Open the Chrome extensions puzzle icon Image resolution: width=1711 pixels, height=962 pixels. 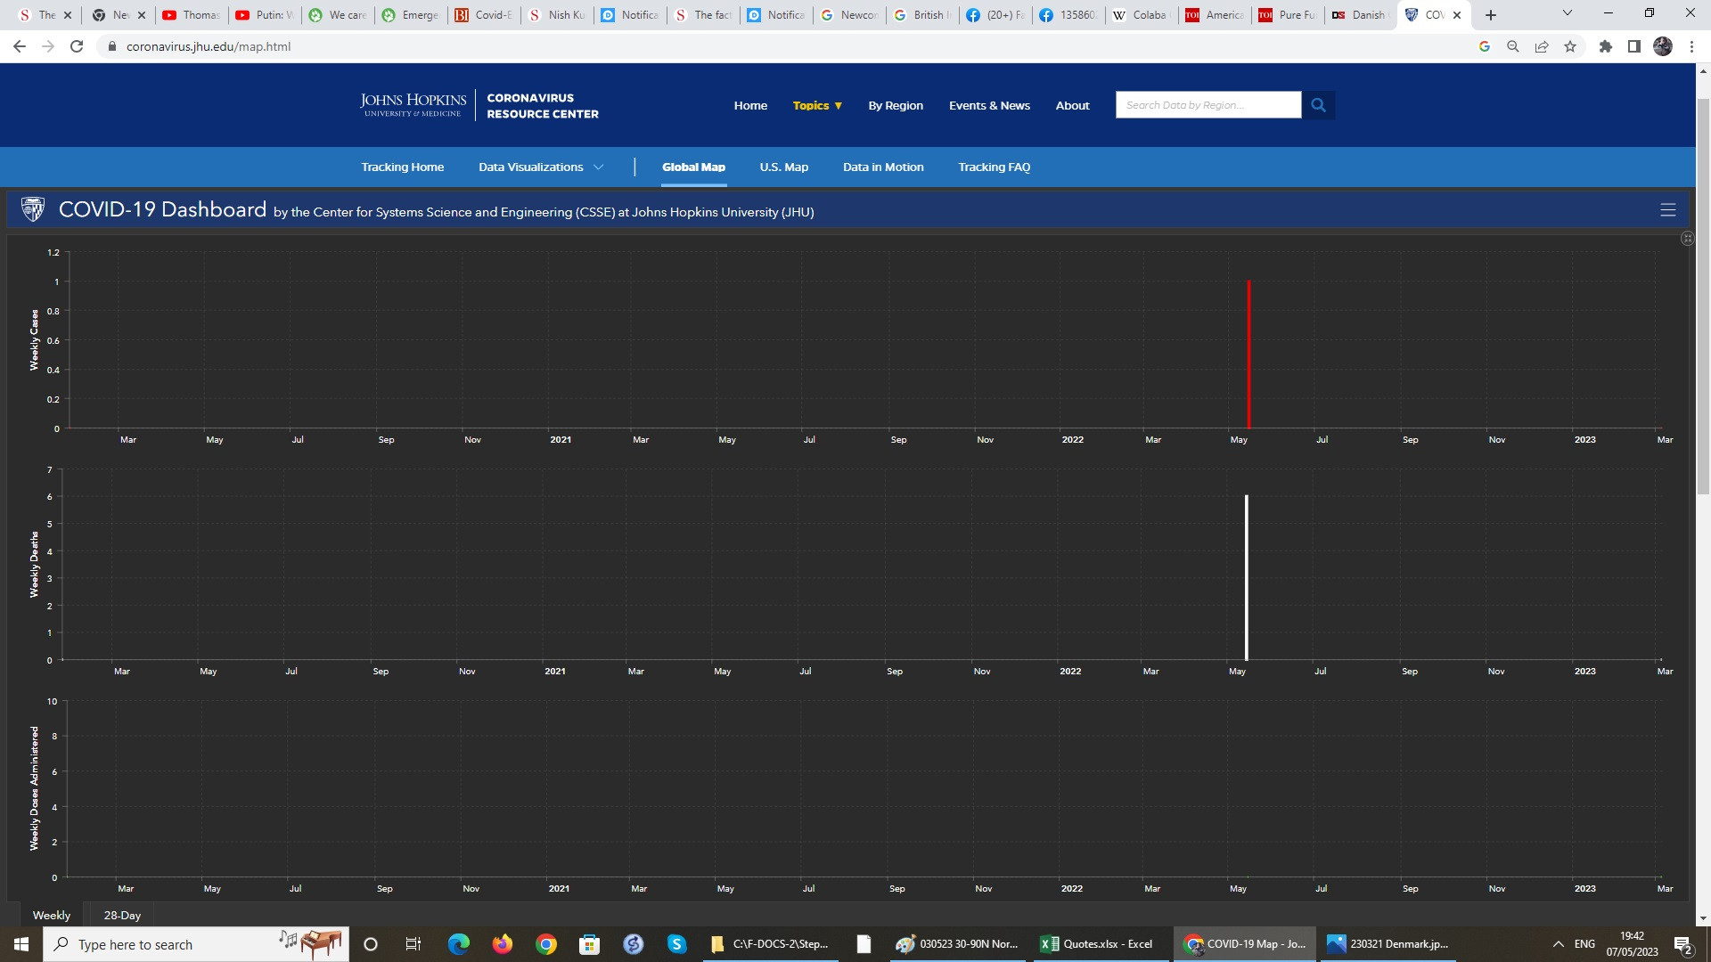pyautogui.click(x=1605, y=46)
